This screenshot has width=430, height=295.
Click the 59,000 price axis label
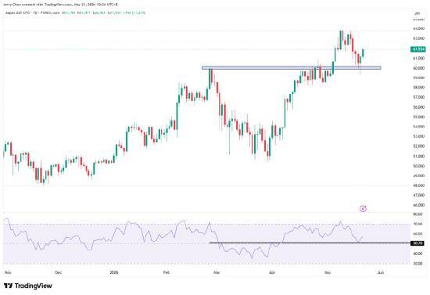coord(418,77)
